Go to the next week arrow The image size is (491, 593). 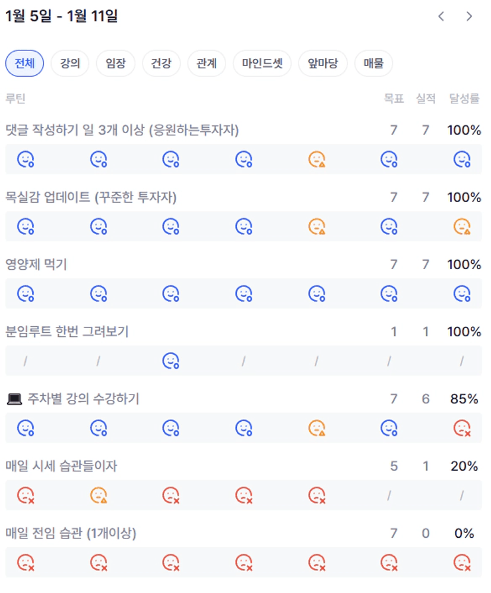[469, 17]
